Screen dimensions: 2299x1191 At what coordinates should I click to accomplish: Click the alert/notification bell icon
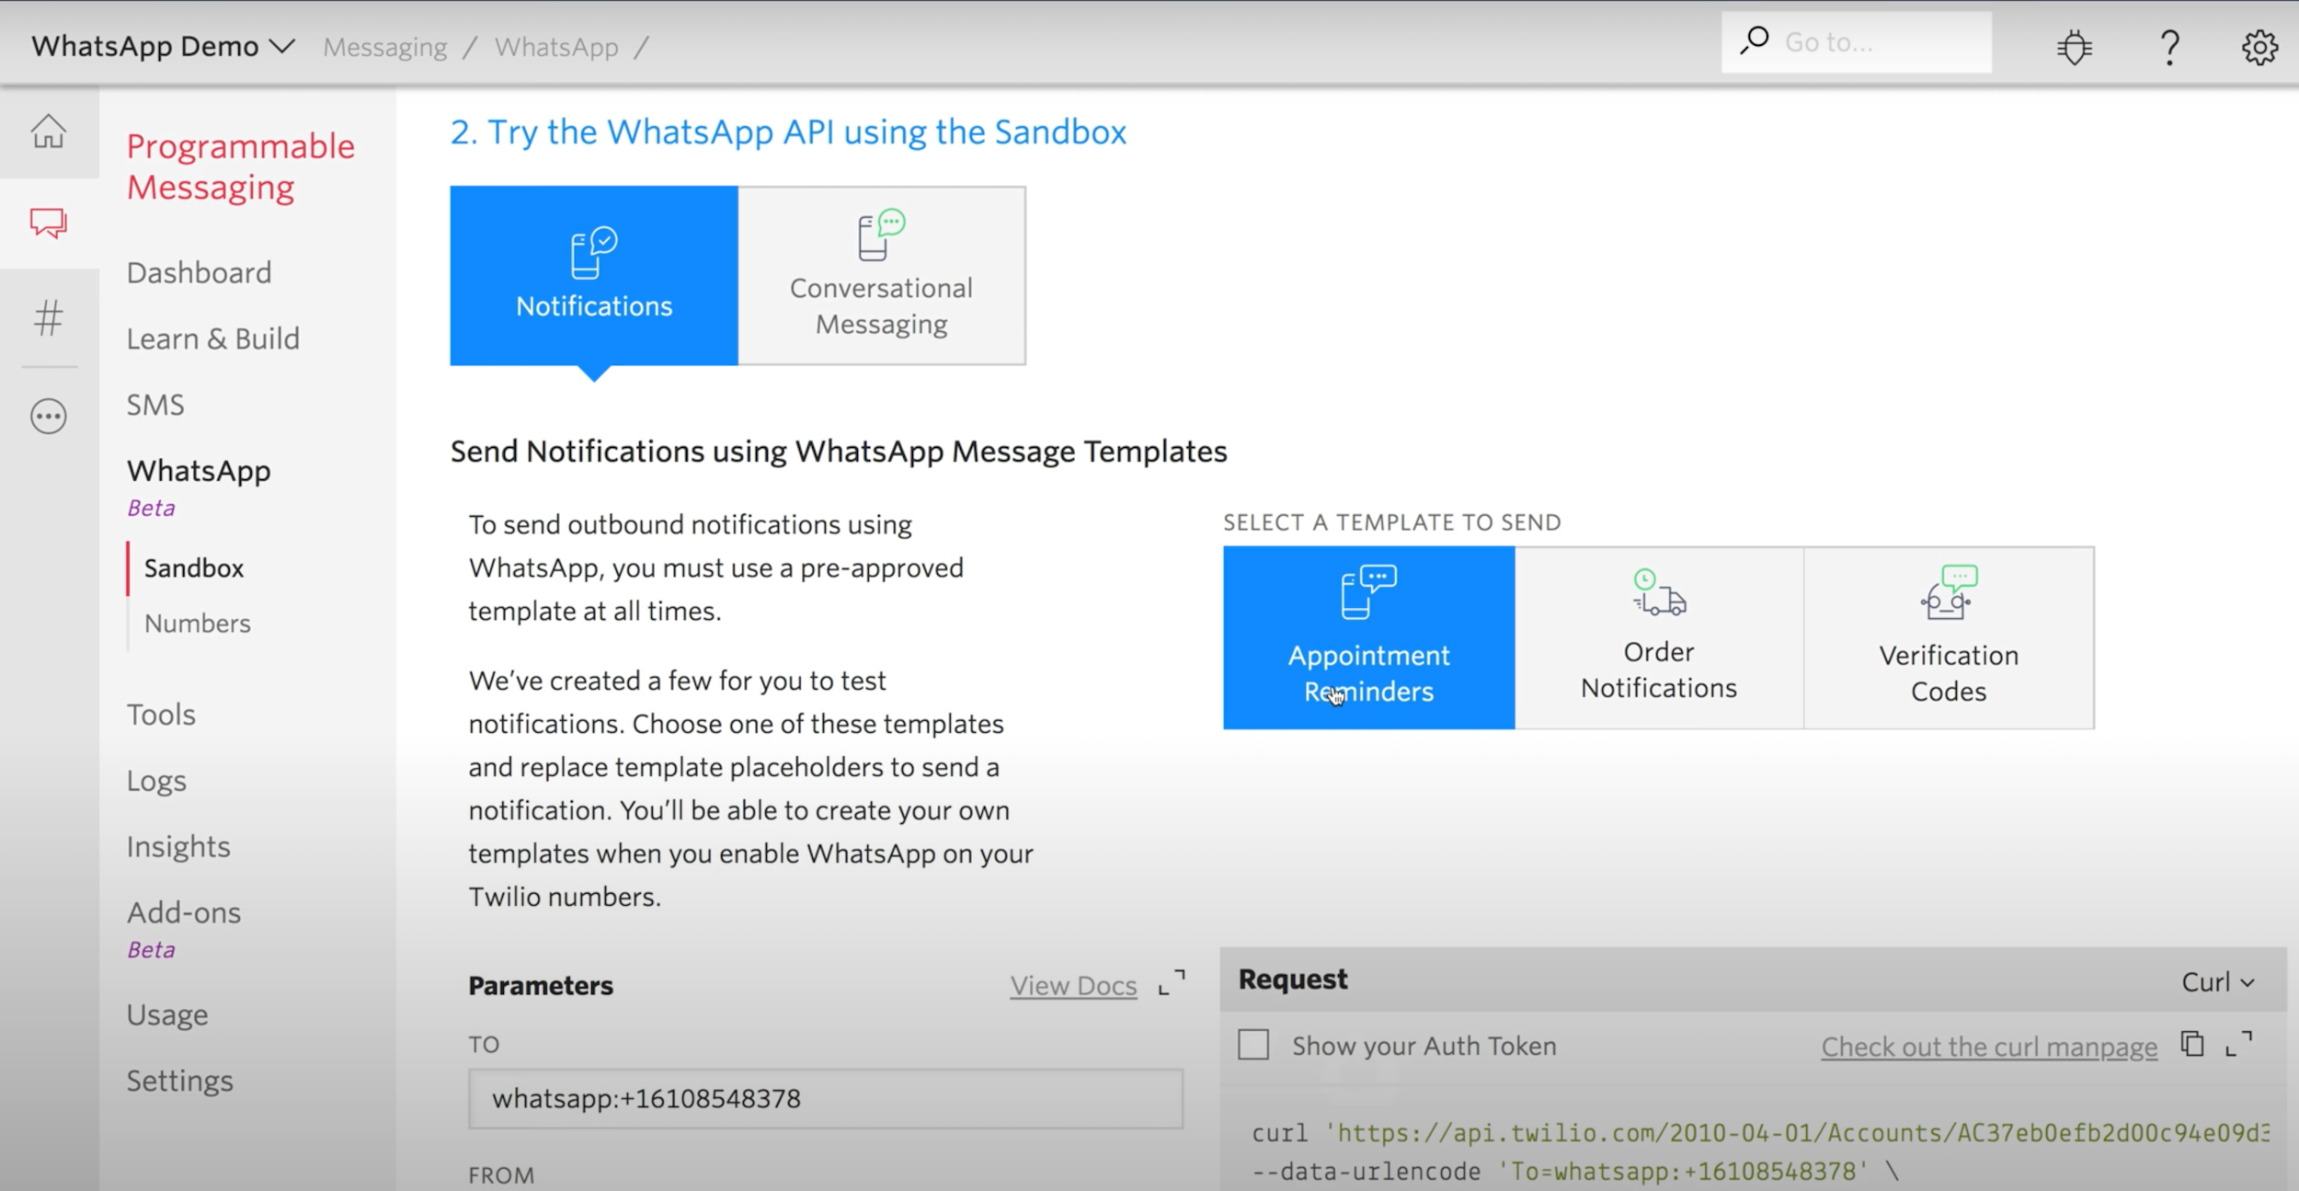(x=2071, y=44)
